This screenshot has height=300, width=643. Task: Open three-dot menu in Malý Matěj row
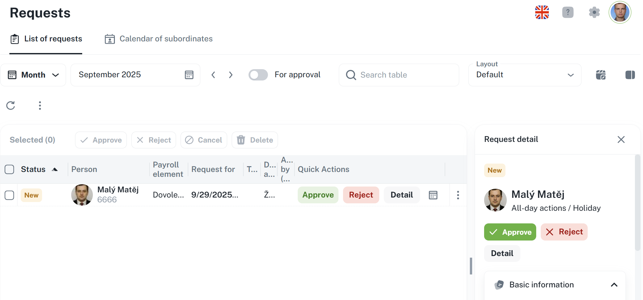pos(458,195)
